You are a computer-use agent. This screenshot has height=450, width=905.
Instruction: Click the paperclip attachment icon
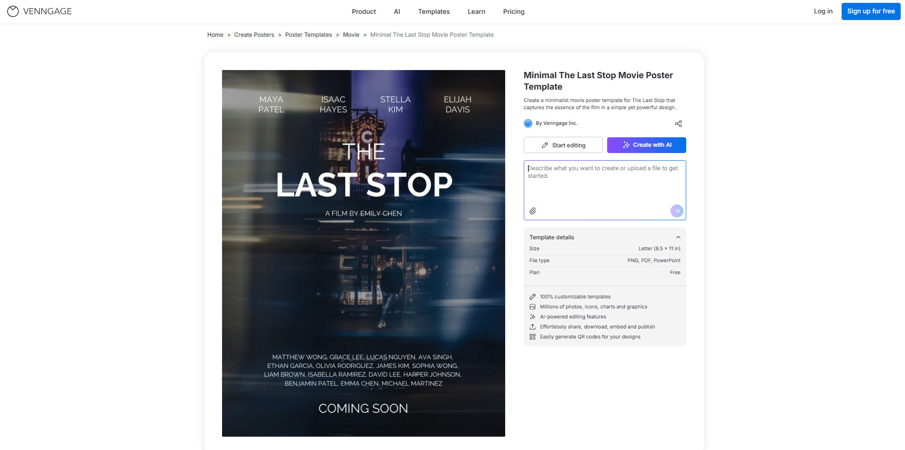pos(533,210)
